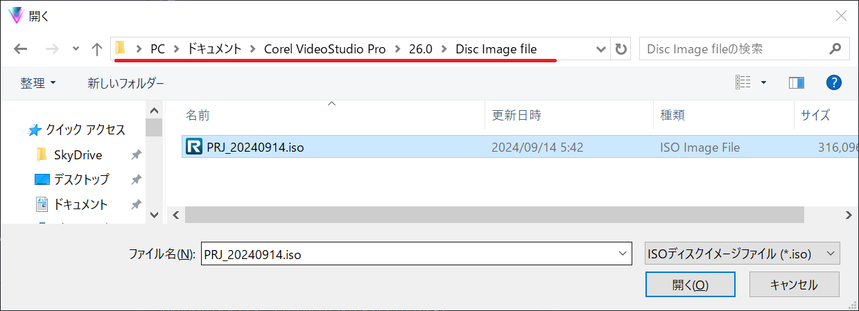
Task: Click the search magnifier icon
Action: 835,49
